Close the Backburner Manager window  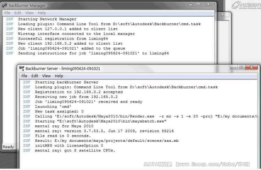pyautogui.click(x=208, y=5)
